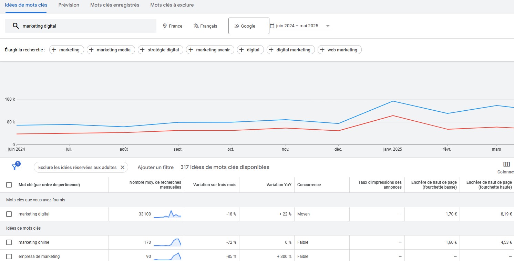Check the checkbox for marketing online
Viewport: 514px width, 261px height.
(x=9, y=242)
